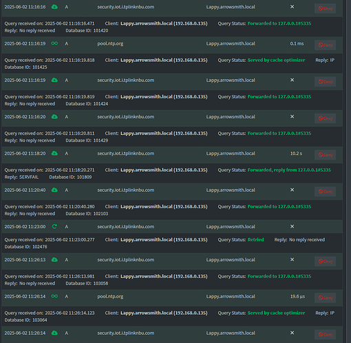Click Lappy.arrowsmith.local client on 11:18:20 row

click(x=231, y=153)
